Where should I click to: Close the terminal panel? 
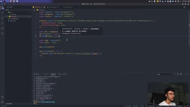point(187,74)
